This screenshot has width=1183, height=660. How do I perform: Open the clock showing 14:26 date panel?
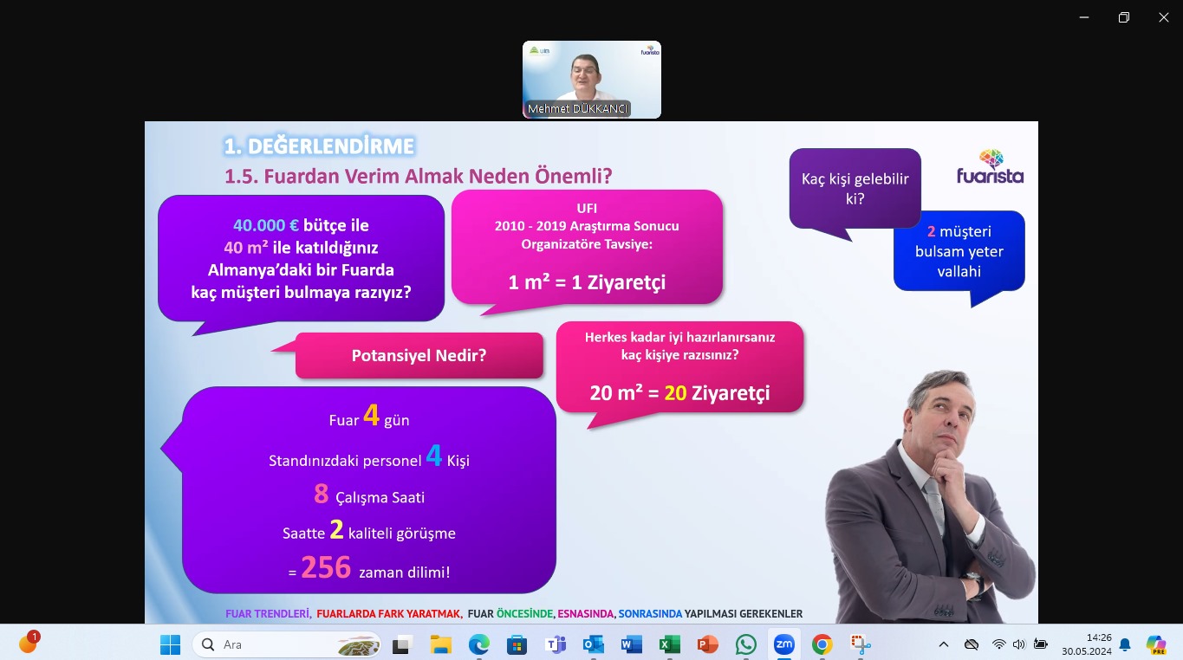coord(1086,644)
